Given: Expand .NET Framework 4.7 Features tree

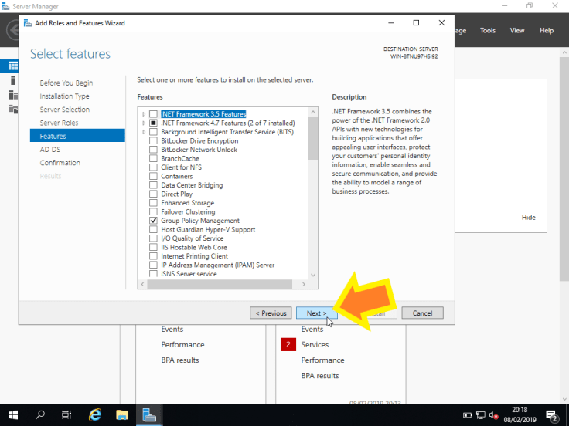Looking at the screenshot, I should tap(144, 123).
